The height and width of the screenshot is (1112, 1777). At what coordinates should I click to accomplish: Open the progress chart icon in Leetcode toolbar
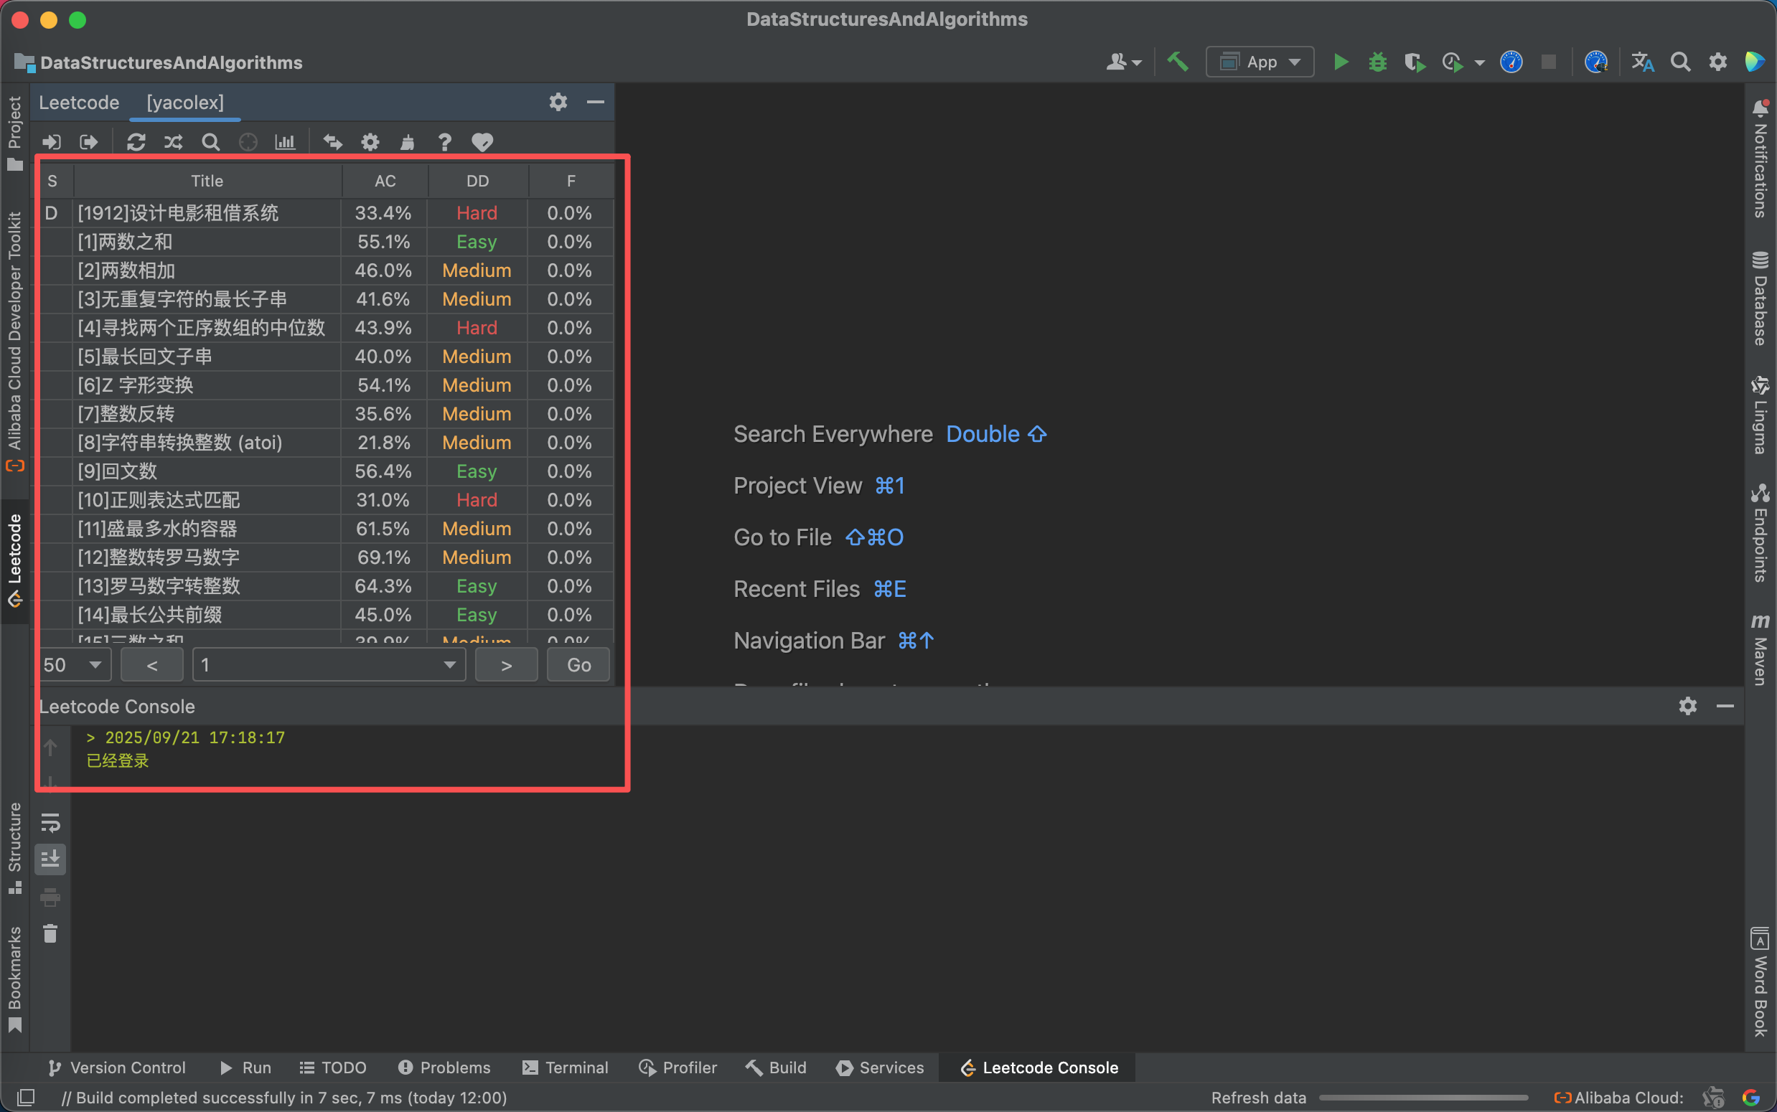pyautogui.click(x=286, y=142)
